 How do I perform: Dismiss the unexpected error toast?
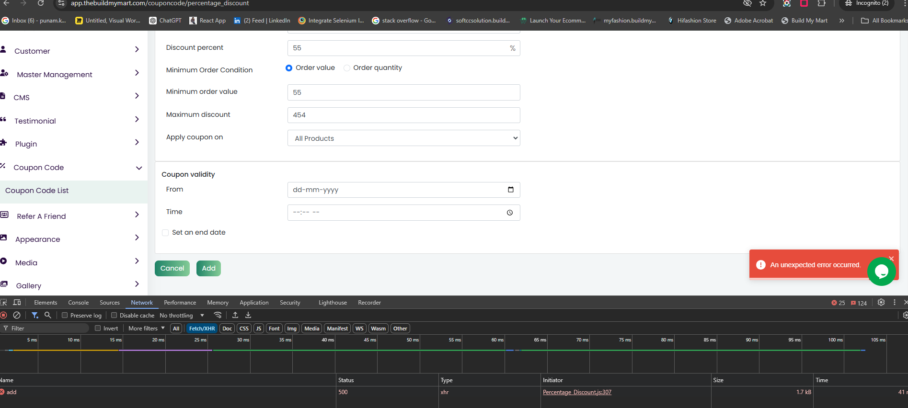[x=891, y=259]
